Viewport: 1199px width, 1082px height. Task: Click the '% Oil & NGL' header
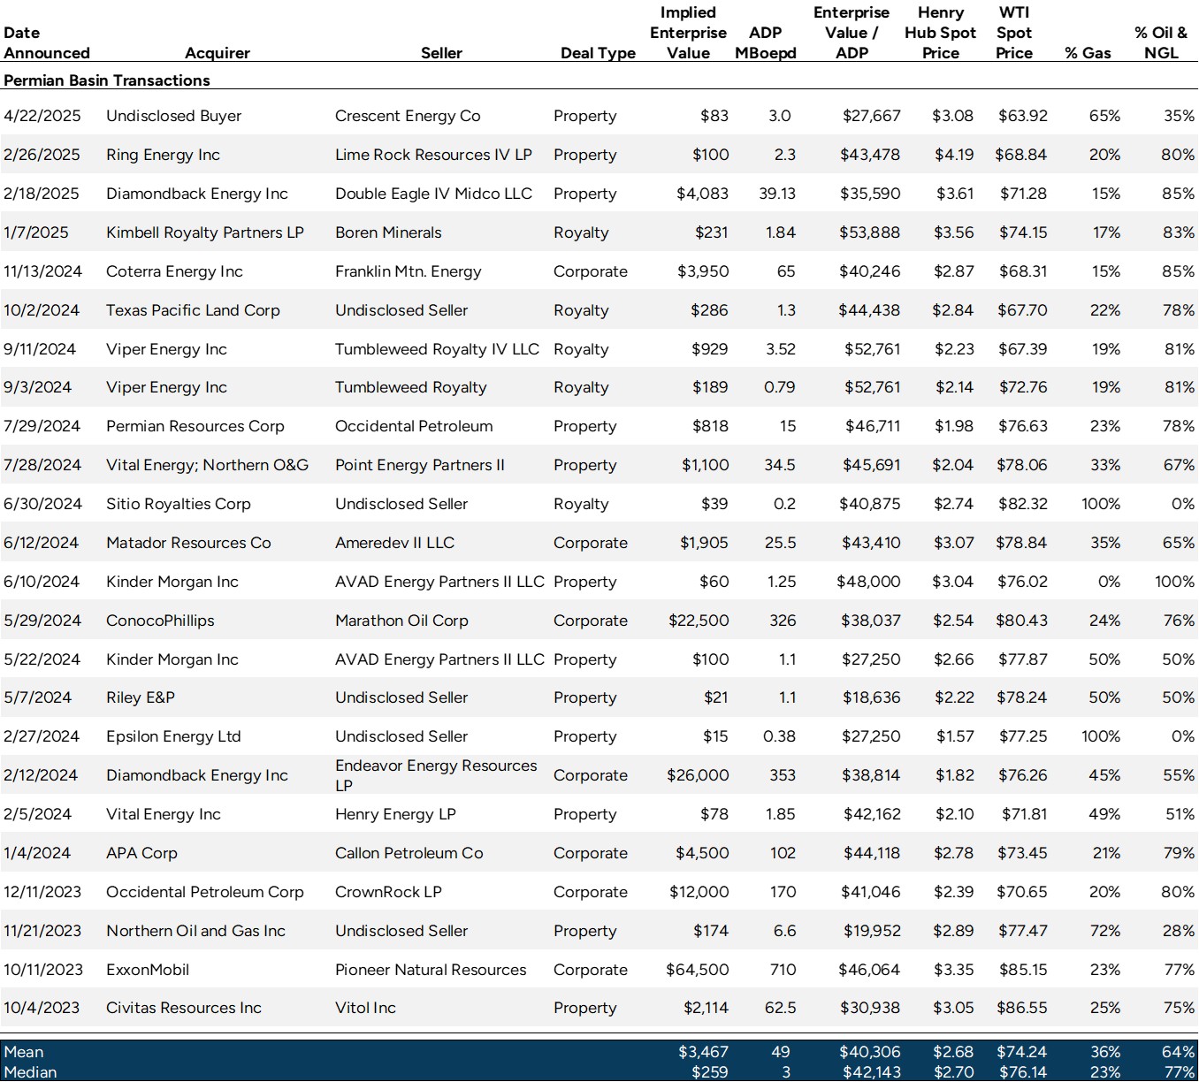[1161, 42]
